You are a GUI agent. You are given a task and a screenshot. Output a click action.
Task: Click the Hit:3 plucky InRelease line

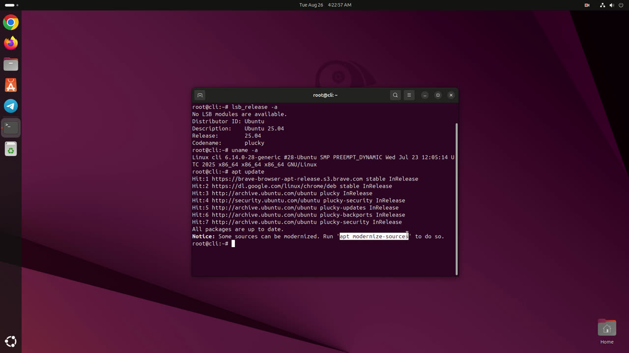click(282, 193)
